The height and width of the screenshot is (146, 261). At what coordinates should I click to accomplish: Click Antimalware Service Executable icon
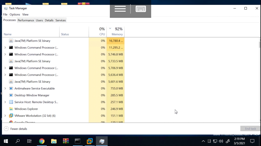11,88
